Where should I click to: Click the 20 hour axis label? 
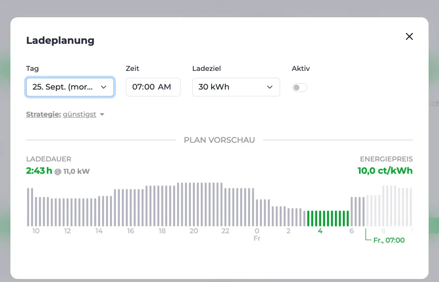point(194,231)
